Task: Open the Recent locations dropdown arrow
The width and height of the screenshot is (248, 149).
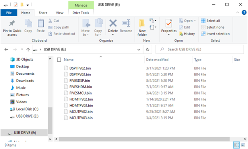Action: click(x=22, y=49)
